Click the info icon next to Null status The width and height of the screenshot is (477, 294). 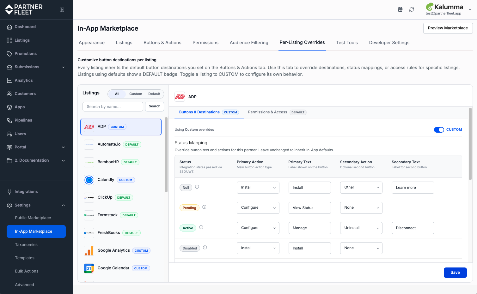[197, 187]
